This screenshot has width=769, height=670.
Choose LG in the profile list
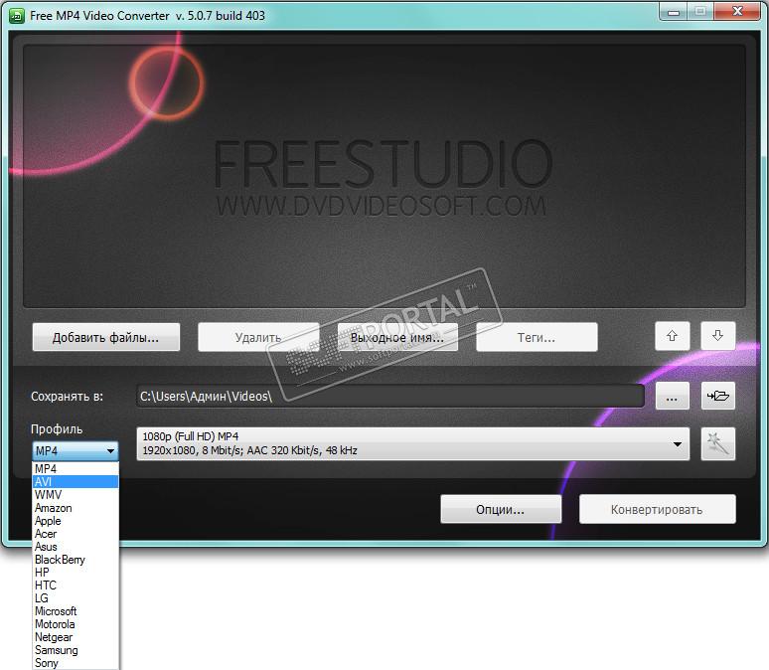pyautogui.click(x=76, y=598)
